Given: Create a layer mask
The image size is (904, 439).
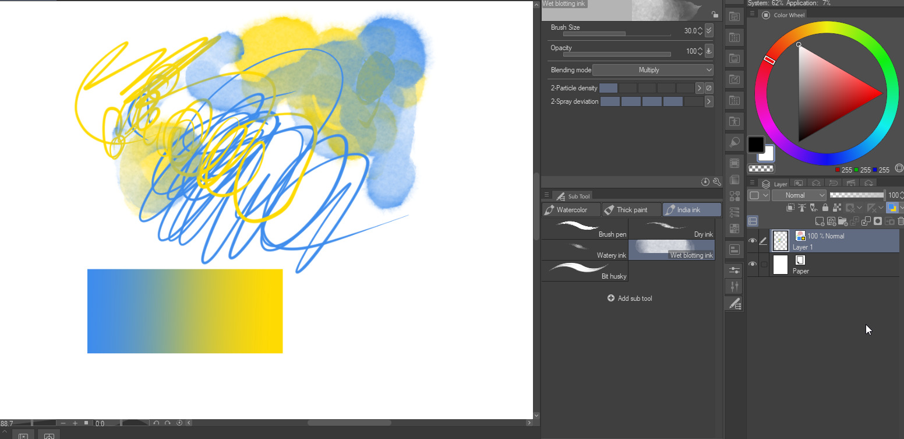Looking at the screenshot, I should pyautogui.click(x=878, y=222).
